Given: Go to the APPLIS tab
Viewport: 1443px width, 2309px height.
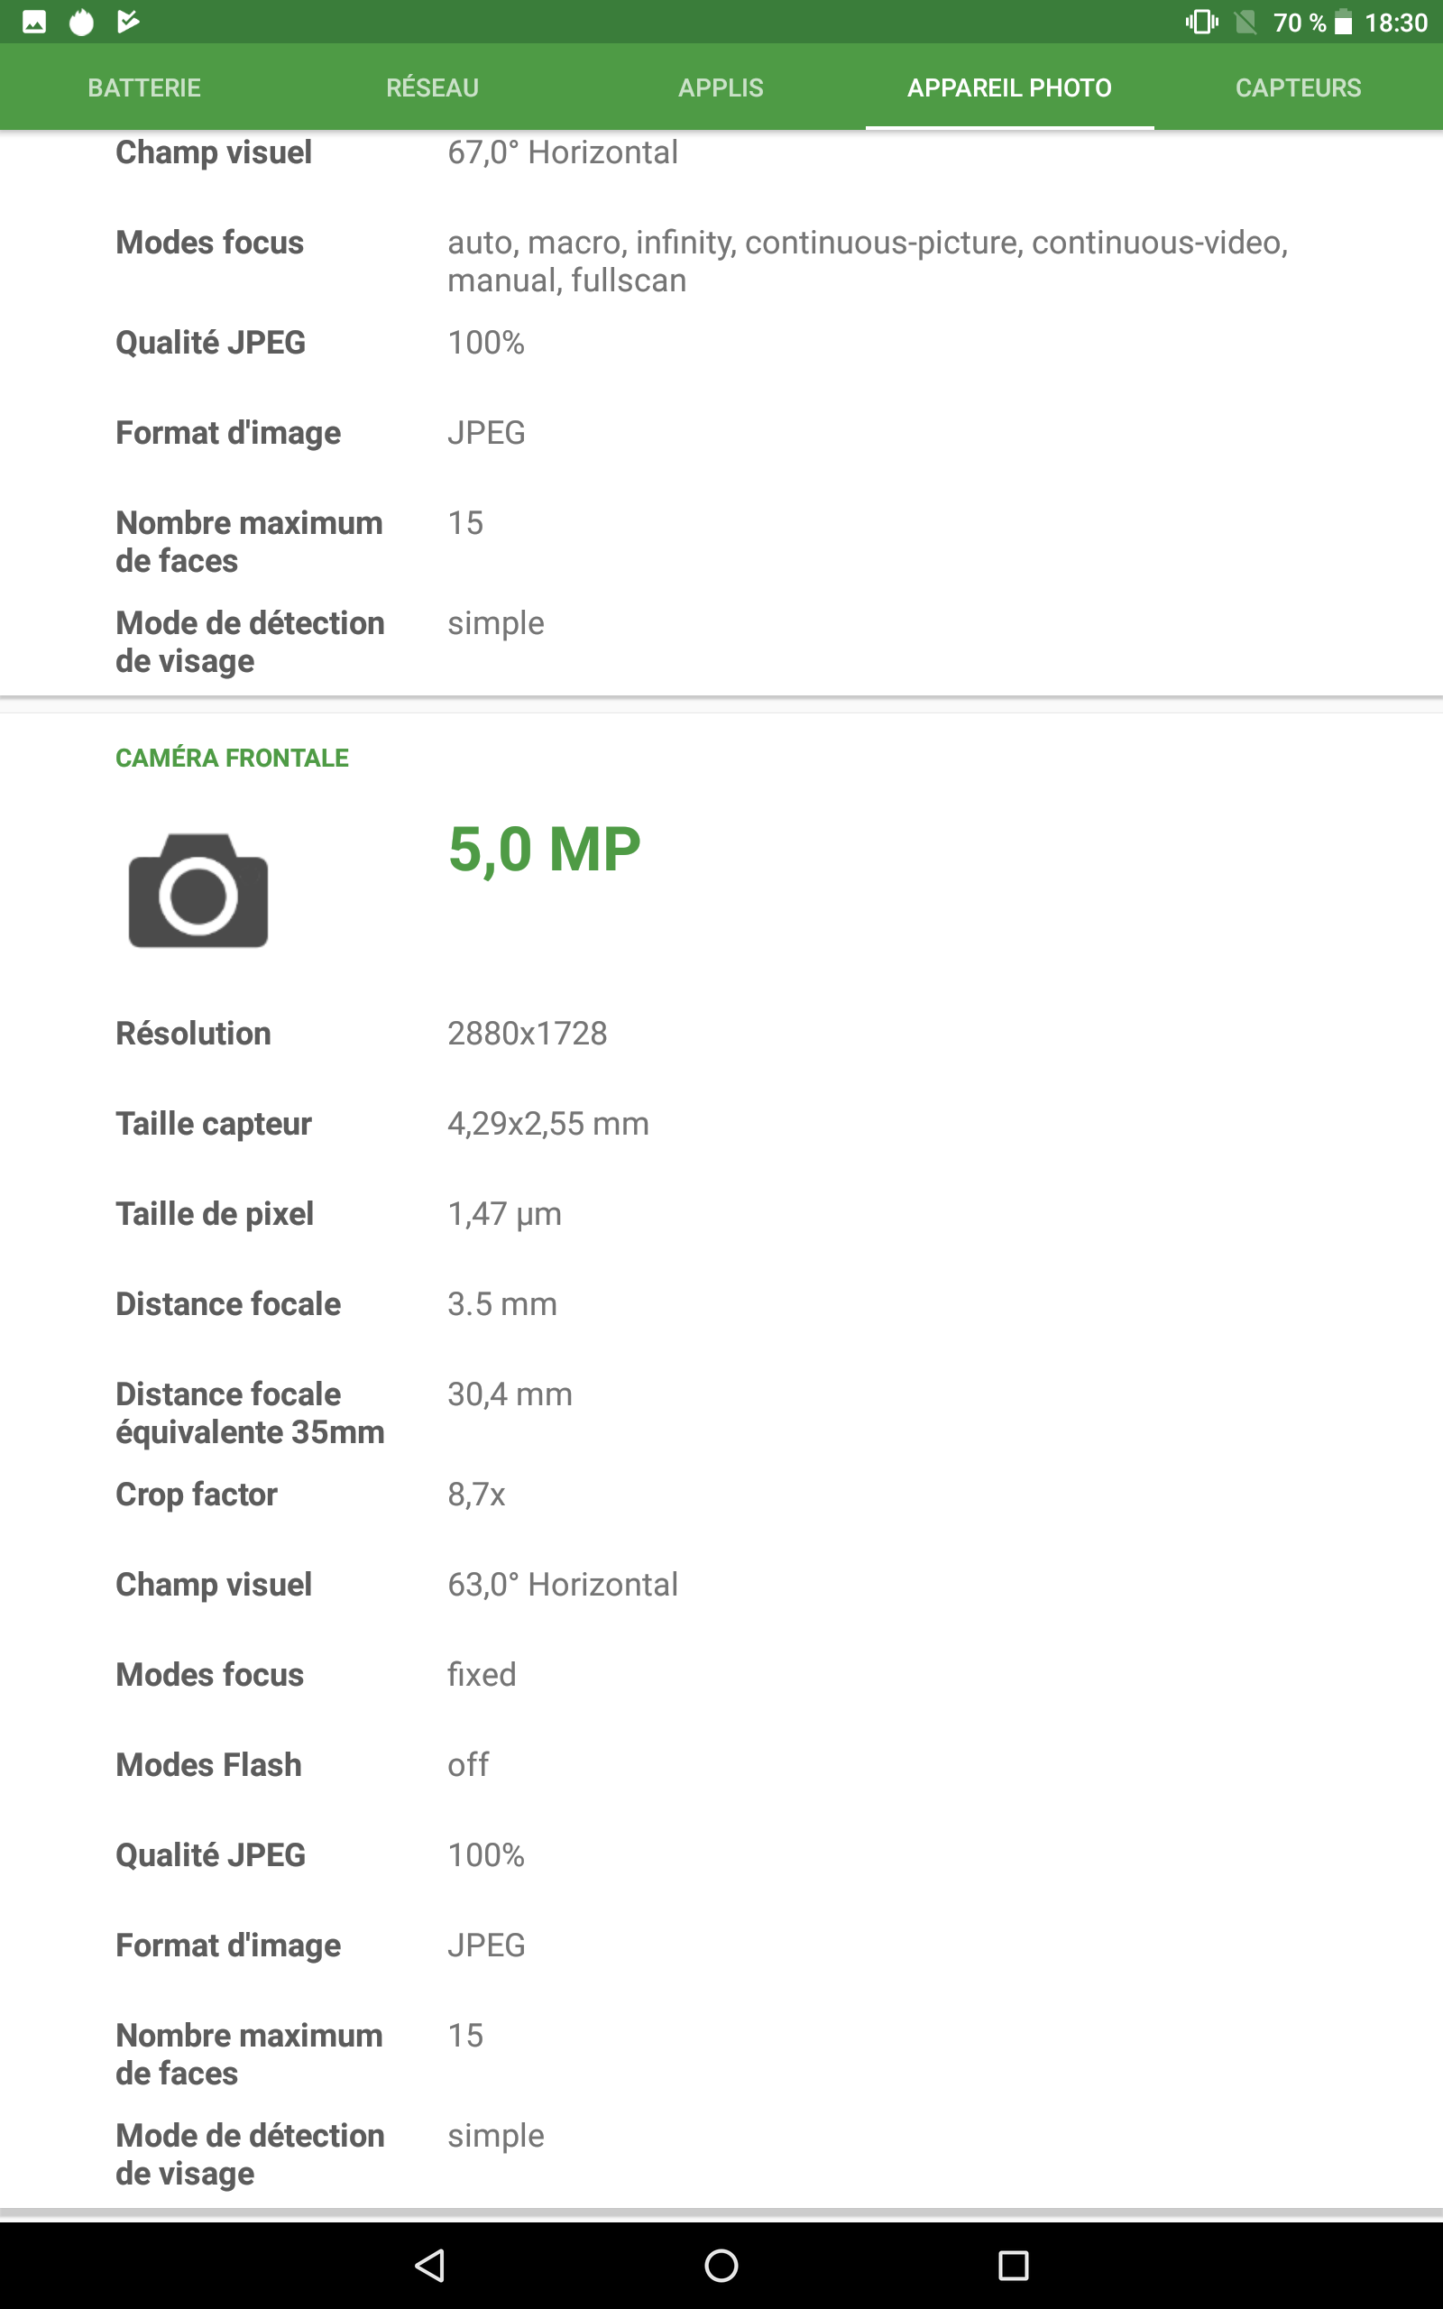Looking at the screenshot, I should click(721, 87).
